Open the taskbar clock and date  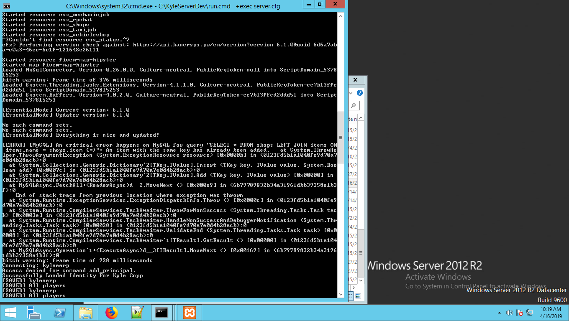[550, 312]
